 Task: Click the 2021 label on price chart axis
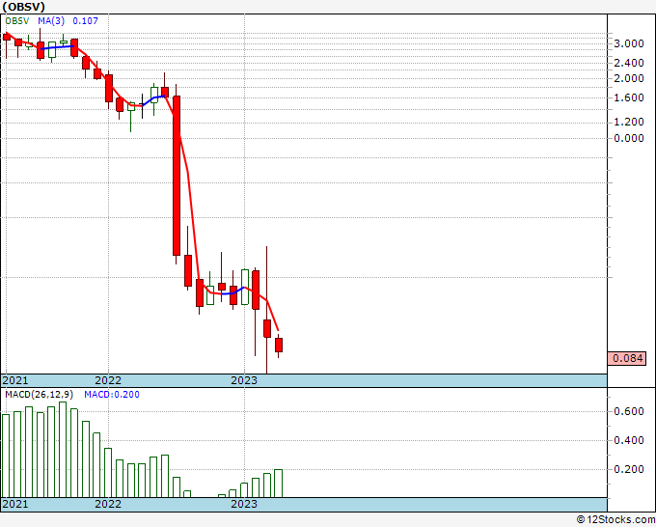click(15, 380)
